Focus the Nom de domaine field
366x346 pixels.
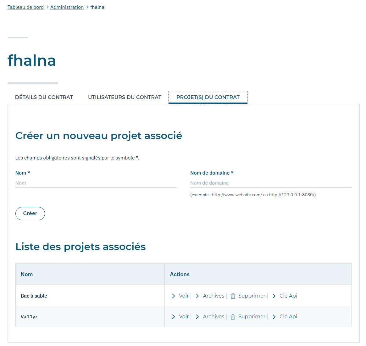(271, 183)
